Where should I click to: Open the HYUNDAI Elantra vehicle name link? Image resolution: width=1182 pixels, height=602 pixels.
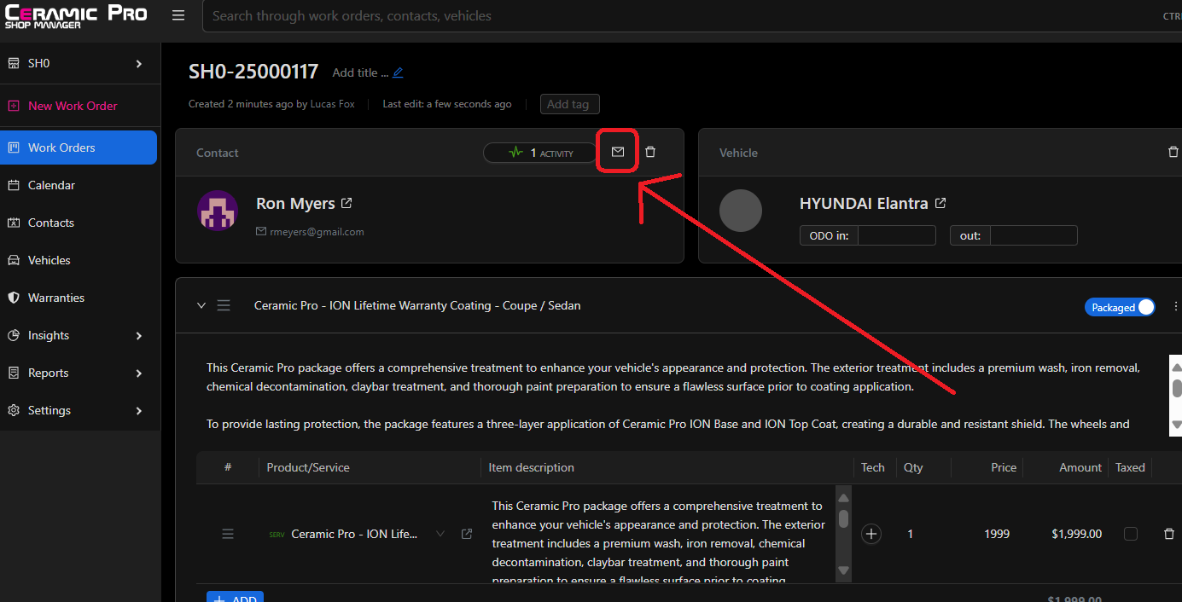click(864, 204)
